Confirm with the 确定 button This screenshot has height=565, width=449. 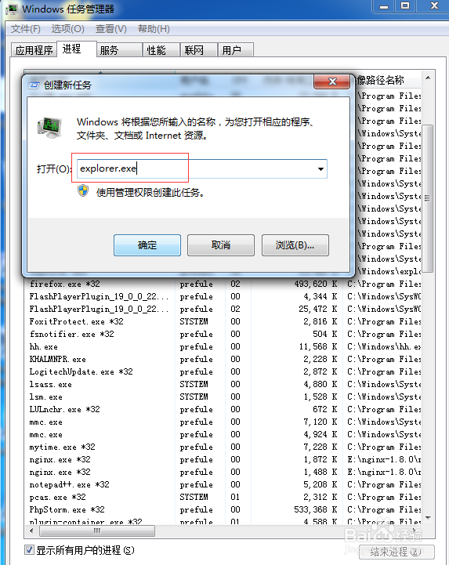pyautogui.click(x=147, y=245)
